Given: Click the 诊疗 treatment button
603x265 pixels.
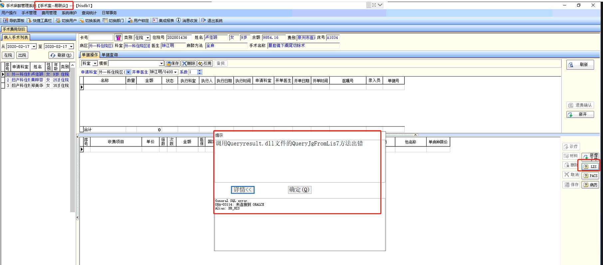Looking at the screenshot, I should 571,146.
